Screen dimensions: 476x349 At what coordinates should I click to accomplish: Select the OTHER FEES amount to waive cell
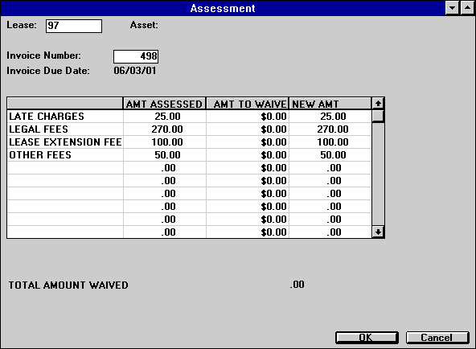tap(248, 154)
